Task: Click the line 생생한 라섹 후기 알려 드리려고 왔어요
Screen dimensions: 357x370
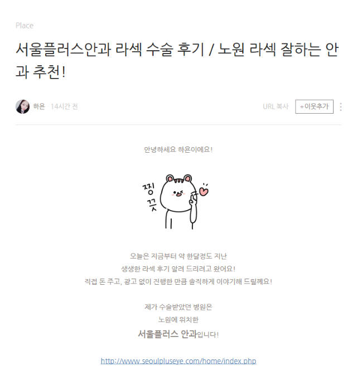Action: tap(178, 269)
